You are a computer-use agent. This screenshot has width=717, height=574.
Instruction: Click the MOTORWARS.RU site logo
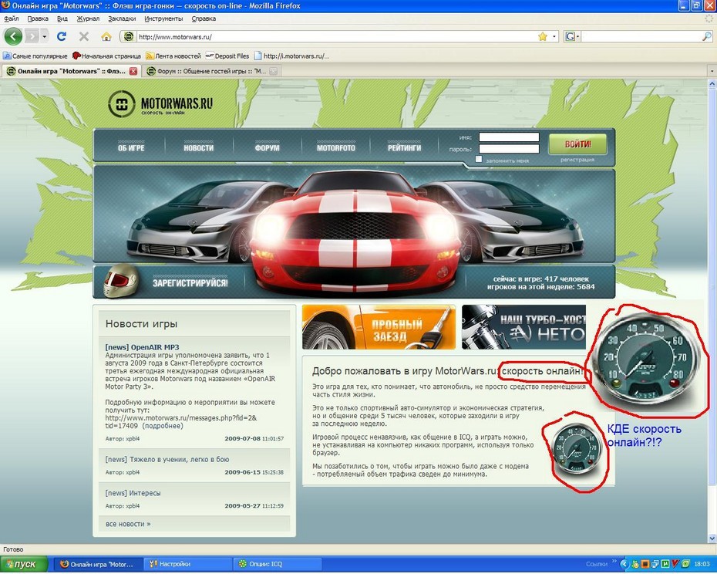(160, 104)
